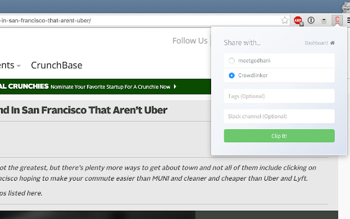Click the Dashboard home icon

click(332, 43)
